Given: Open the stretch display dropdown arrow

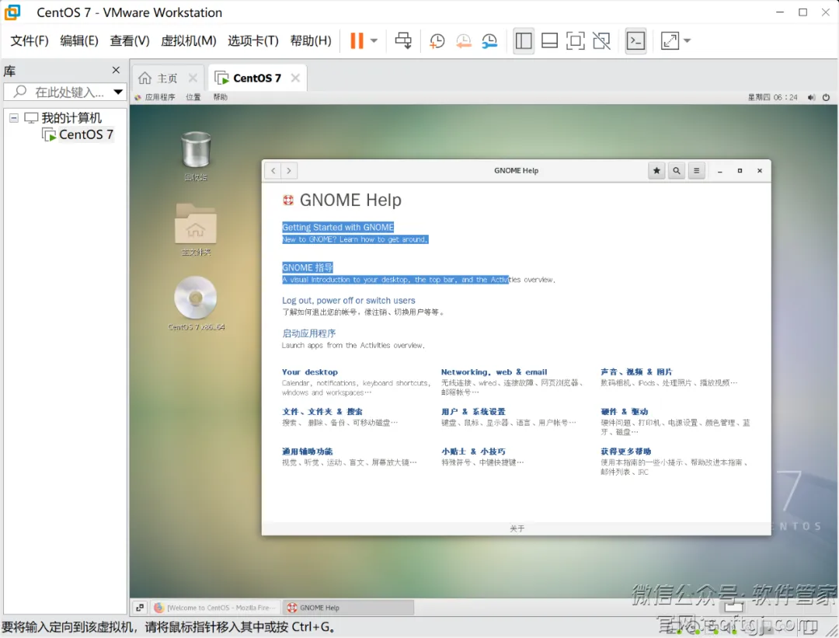Looking at the screenshot, I should click(688, 40).
